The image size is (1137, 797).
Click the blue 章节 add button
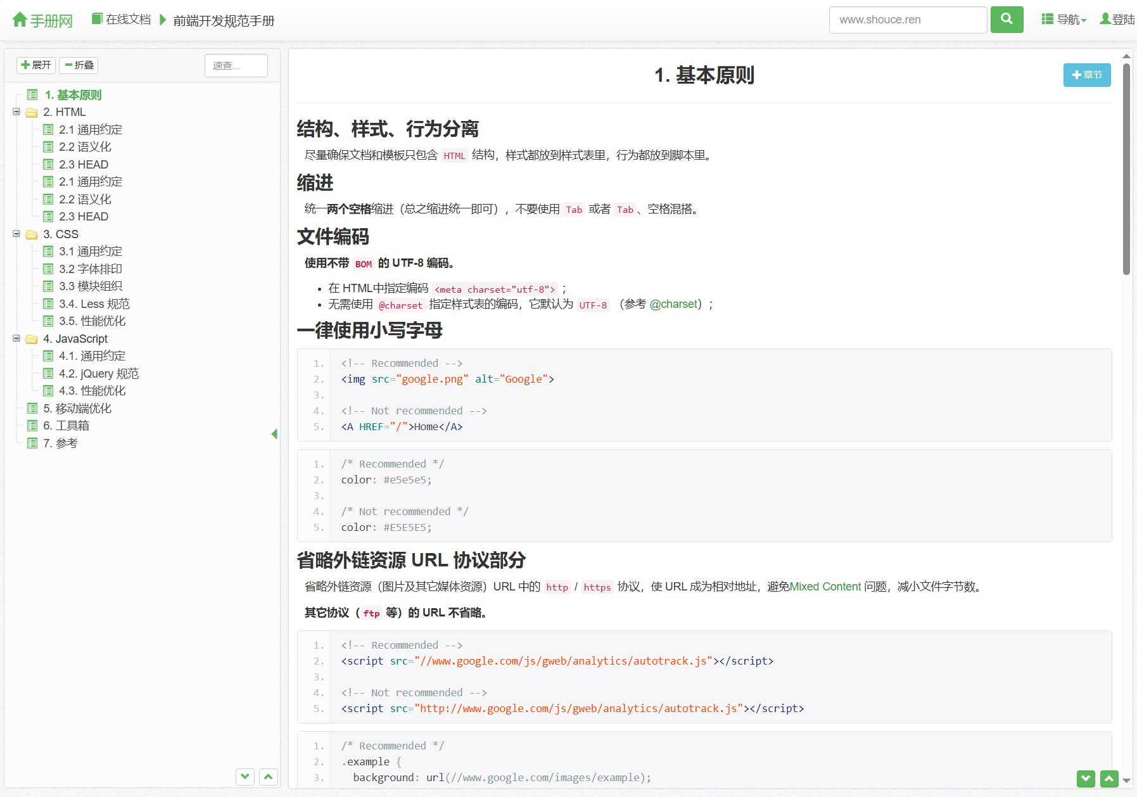1087,75
